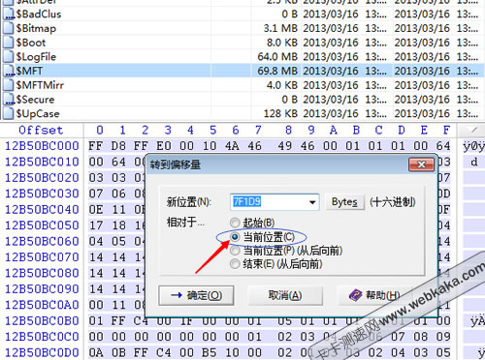Click offset 12B50BC030 in hex view

(x=42, y=194)
